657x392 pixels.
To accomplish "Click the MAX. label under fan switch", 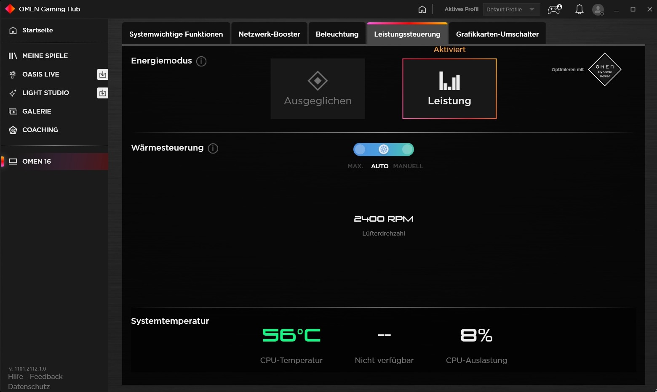I will point(355,166).
